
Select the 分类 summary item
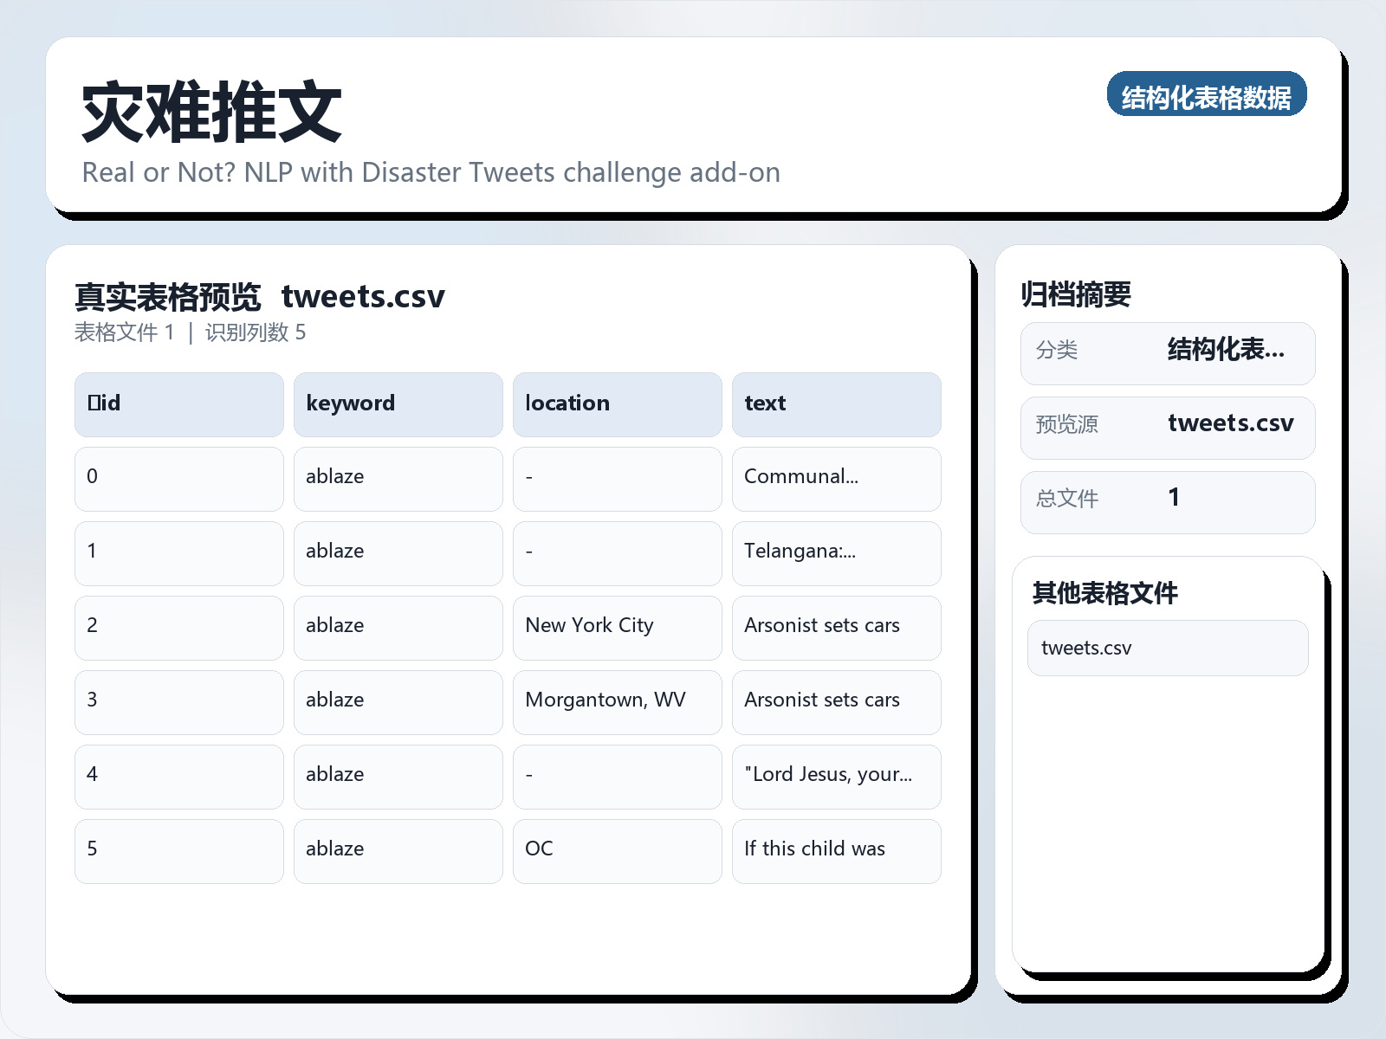coord(1169,352)
